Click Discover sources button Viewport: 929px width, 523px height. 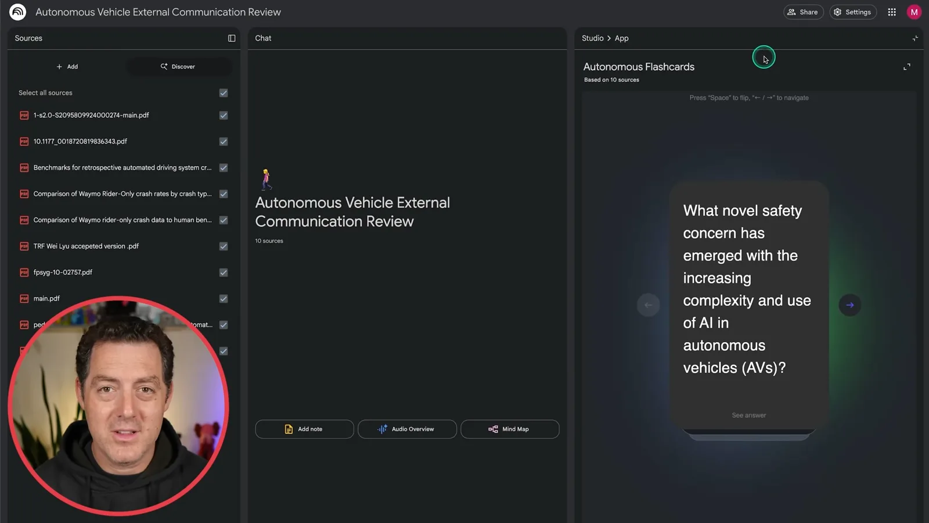(178, 67)
